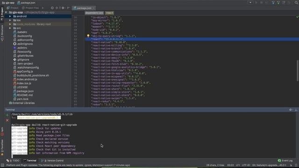This screenshot has height=168, width=299.
Task: Click the UTF-8 encoding selector
Action: coord(246,165)
